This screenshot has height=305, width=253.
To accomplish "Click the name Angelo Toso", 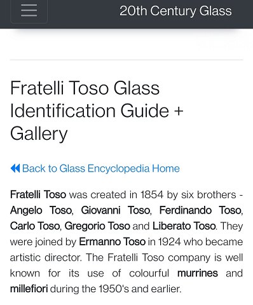I will (x=41, y=210).
